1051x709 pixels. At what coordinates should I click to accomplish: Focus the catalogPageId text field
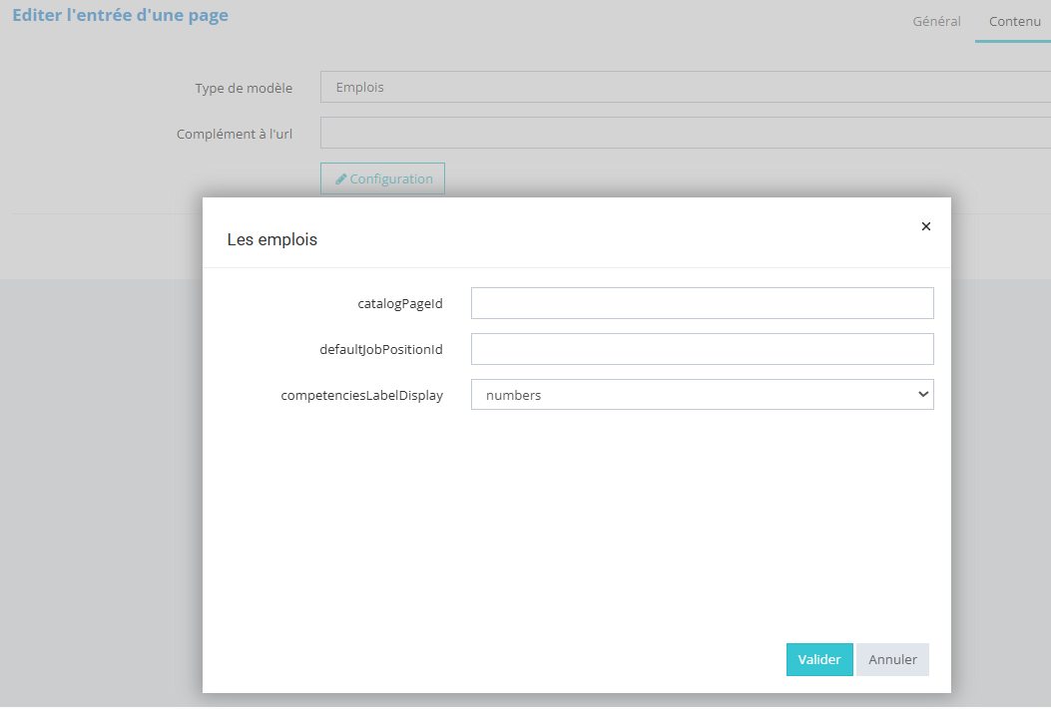pyautogui.click(x=702, y=303)
